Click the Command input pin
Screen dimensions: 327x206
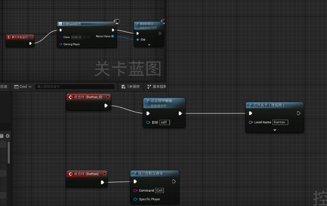pyautogui.click(x=135, y=190)
